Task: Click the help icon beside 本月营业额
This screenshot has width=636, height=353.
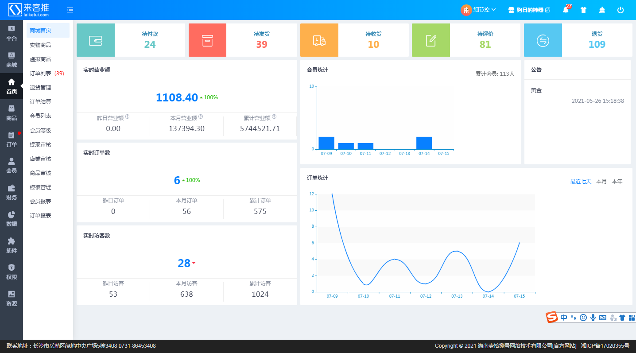Action: tap(201, 117)
